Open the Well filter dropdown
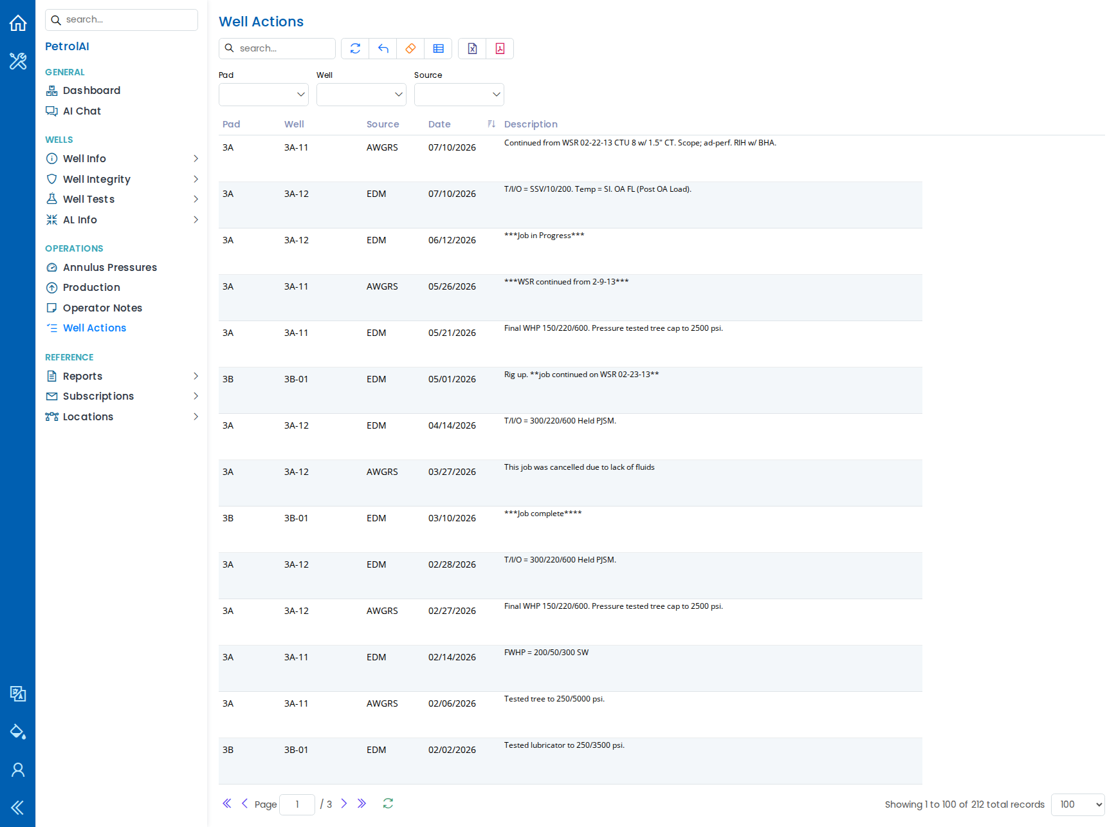 pyautogui.click(x=361, y=95)
